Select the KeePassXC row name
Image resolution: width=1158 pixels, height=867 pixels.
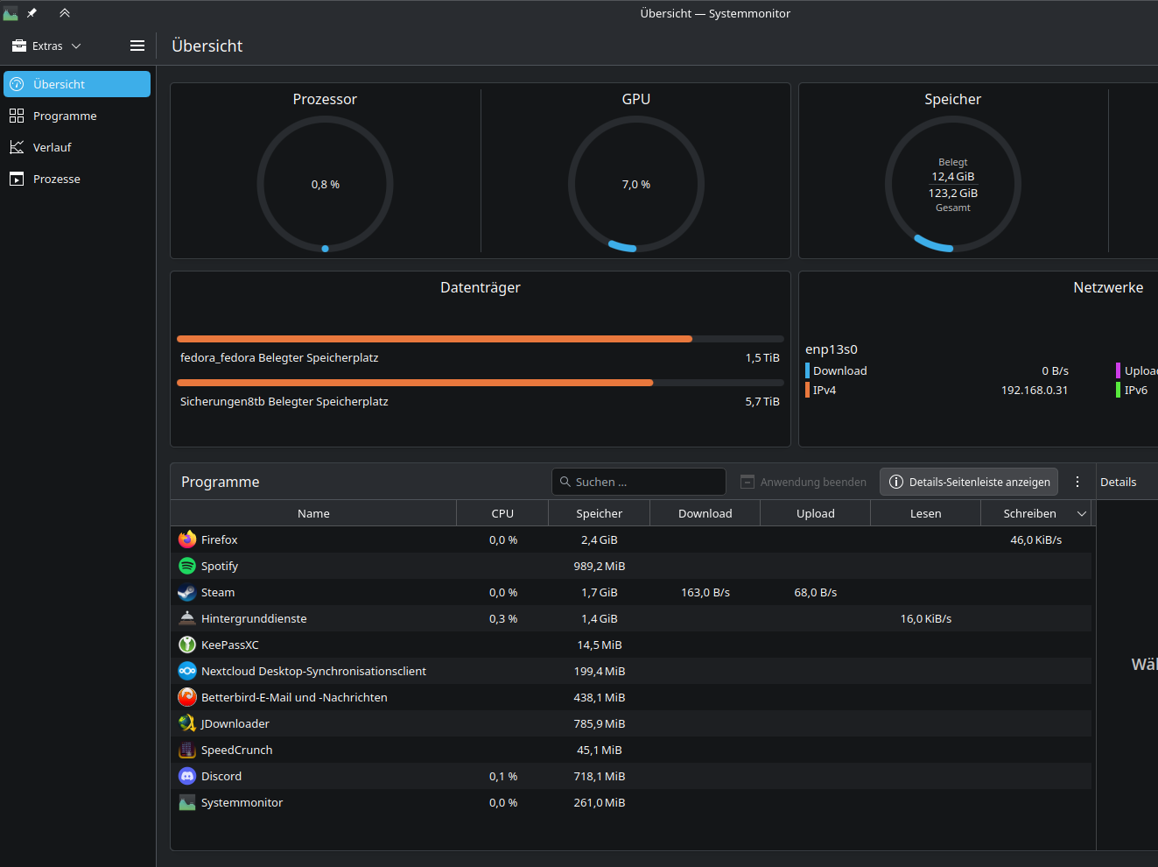click(x=230, y=645)
